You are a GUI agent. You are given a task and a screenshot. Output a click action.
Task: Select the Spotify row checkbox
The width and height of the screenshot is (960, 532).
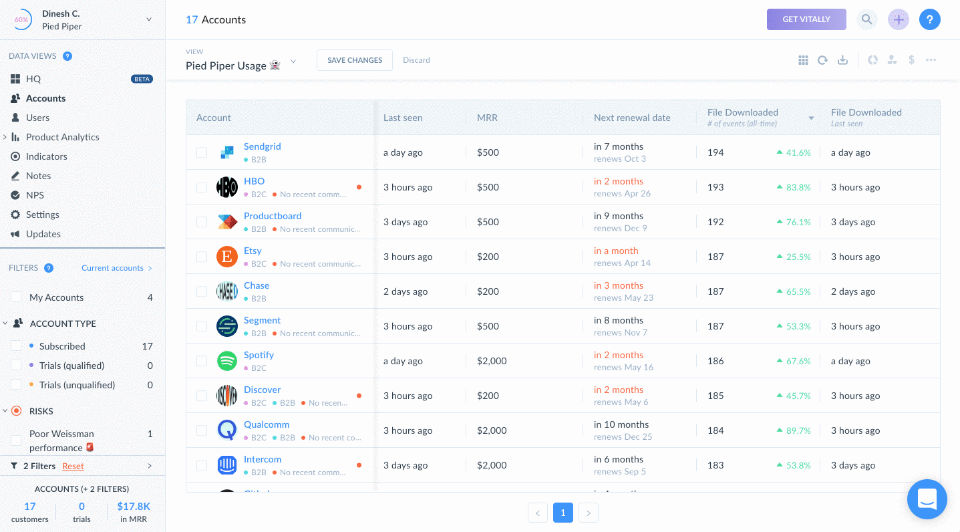pos(202,361)
